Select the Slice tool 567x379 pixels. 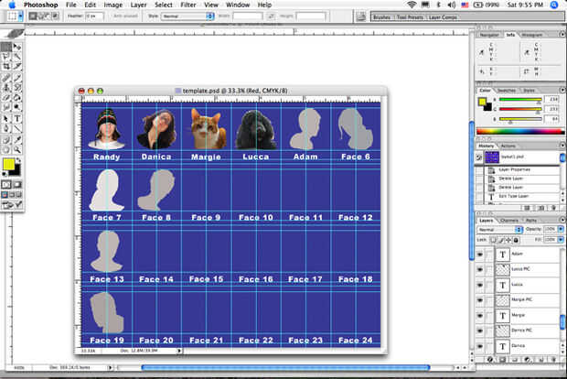17,66
